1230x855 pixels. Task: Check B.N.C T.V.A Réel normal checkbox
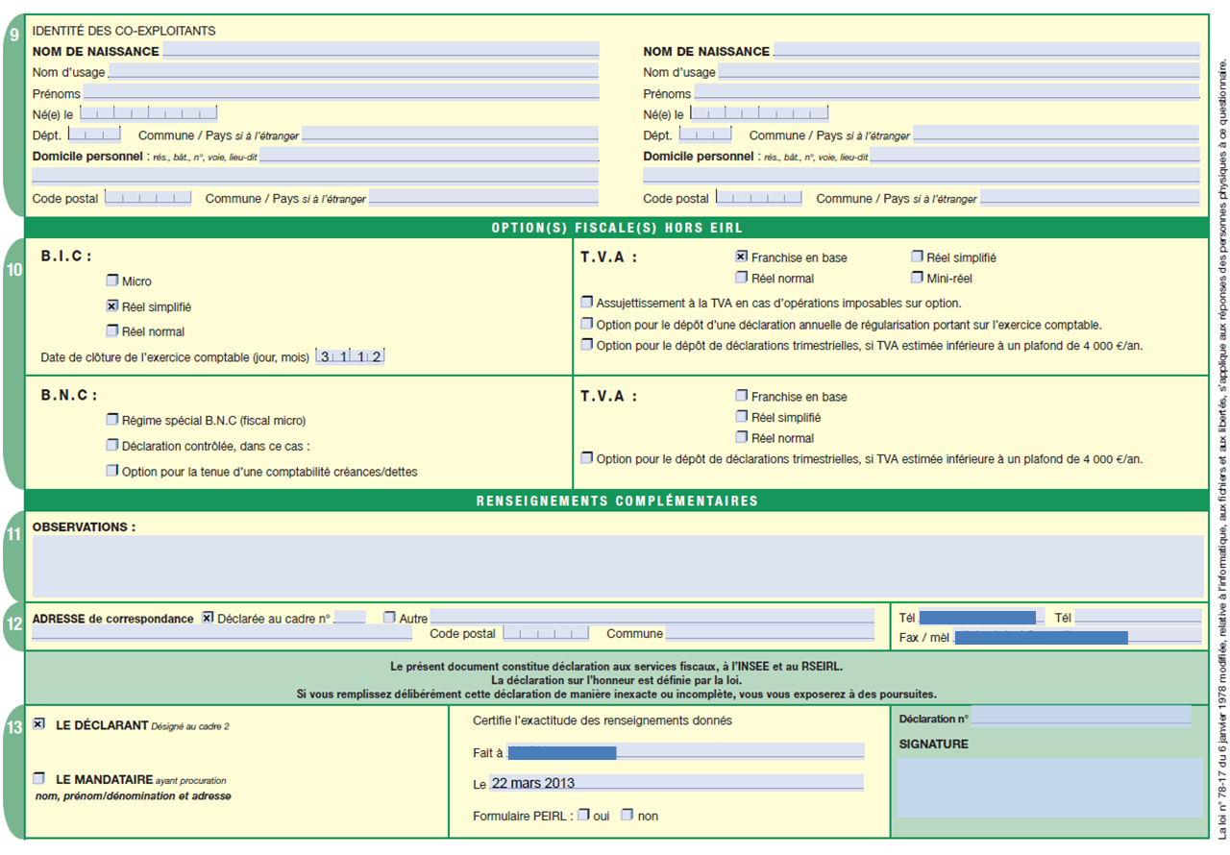coord(741,438)
